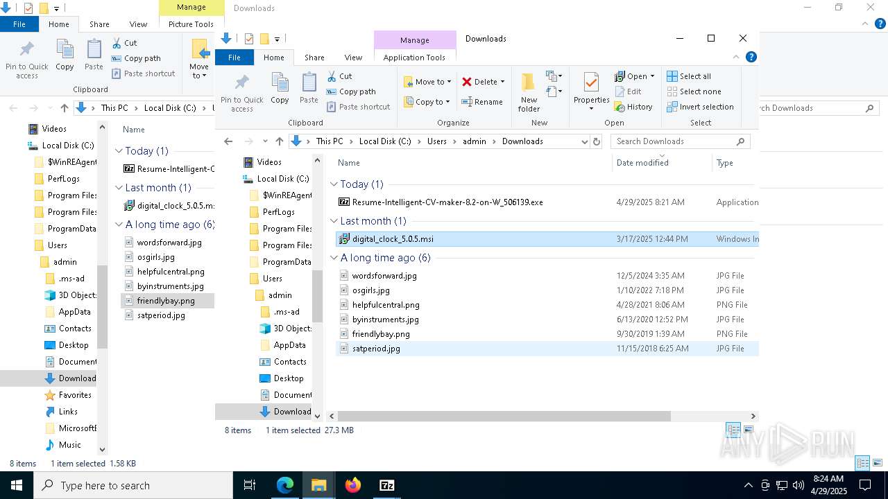This screenshot has height=499, width=888.
Task: Click the Back arrow in front window
Action: (228, 141)
